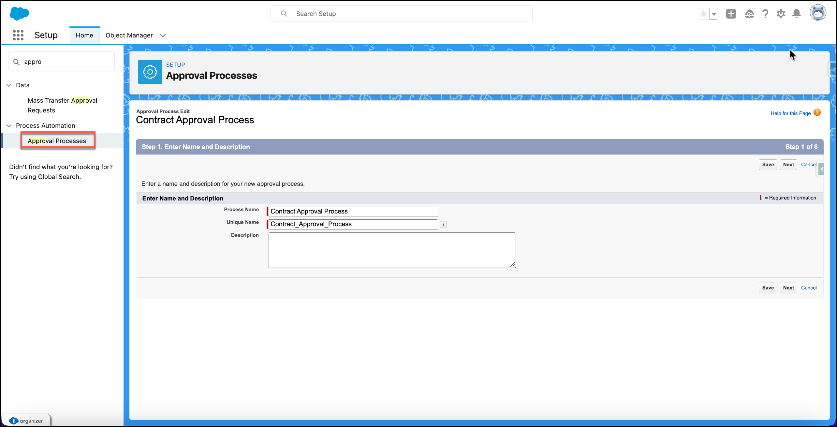Click the favorites star icon

(703, 14)
